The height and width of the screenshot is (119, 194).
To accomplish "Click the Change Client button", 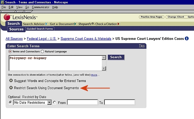I will coord(176,17).
